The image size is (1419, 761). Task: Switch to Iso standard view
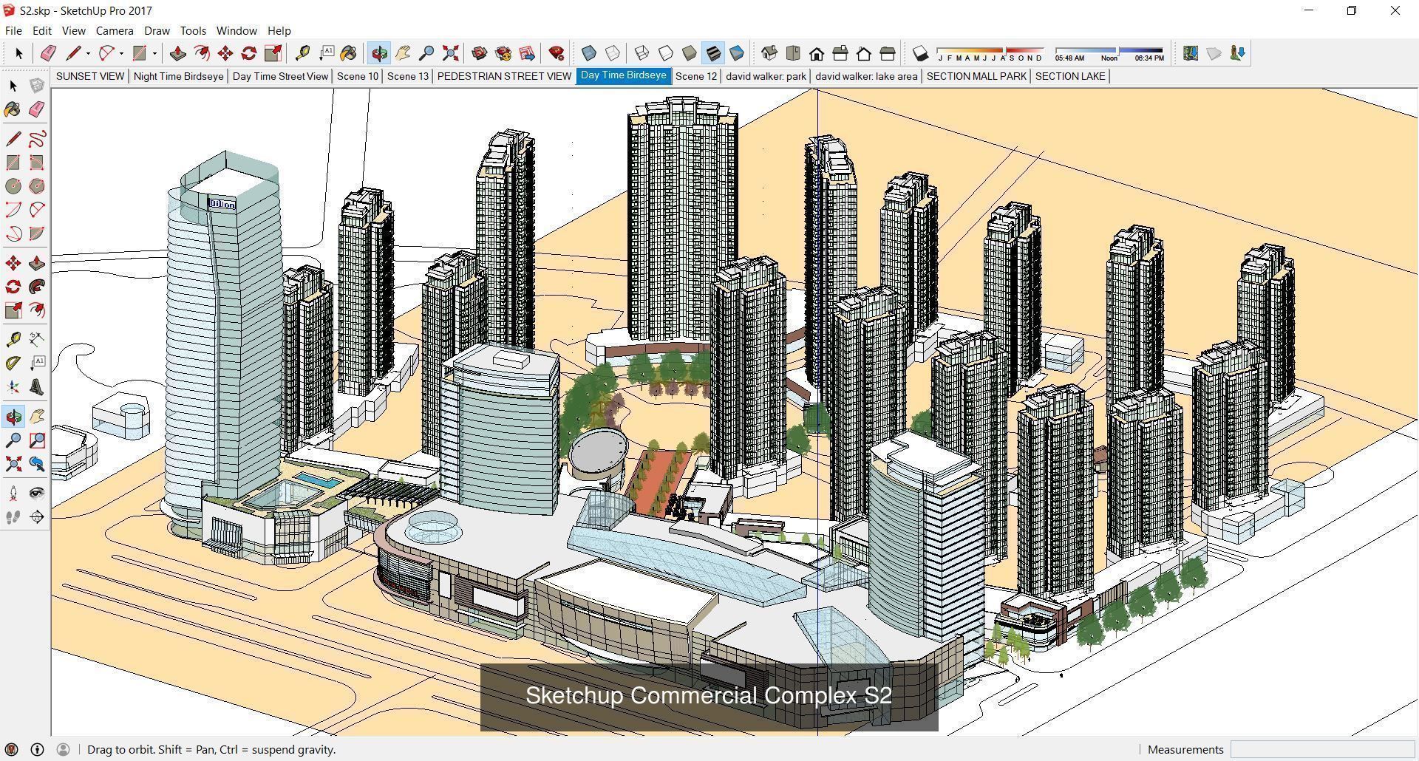pos(769,53)
